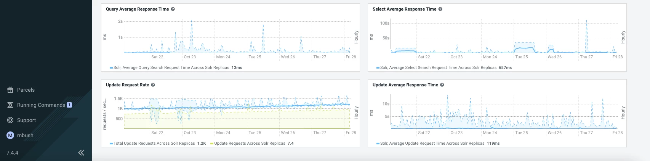650x161 pixels.
Task: Click the mbush user avatar icon
Action: coord(10,135)
